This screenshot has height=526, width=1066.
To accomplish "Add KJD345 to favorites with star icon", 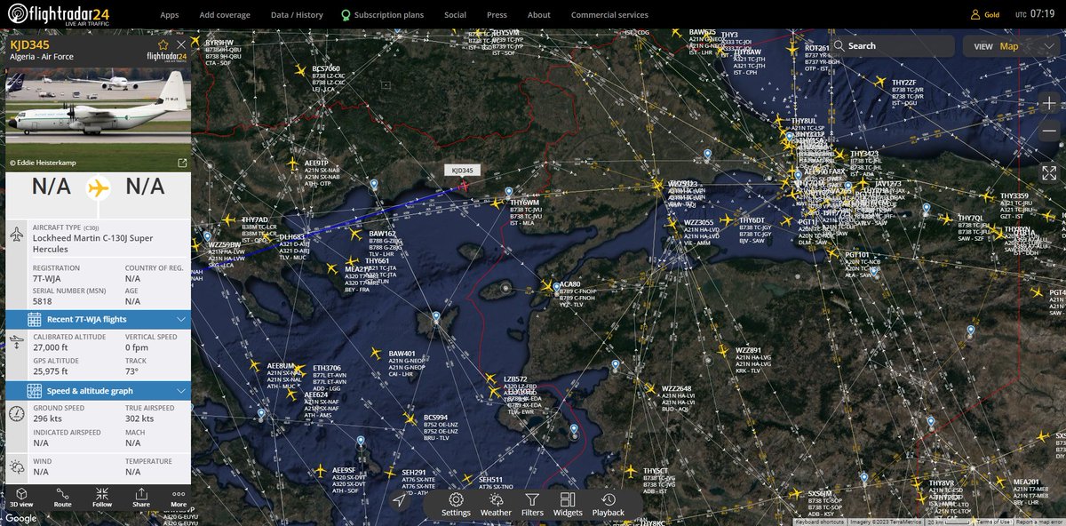I will tap(163, 44).
